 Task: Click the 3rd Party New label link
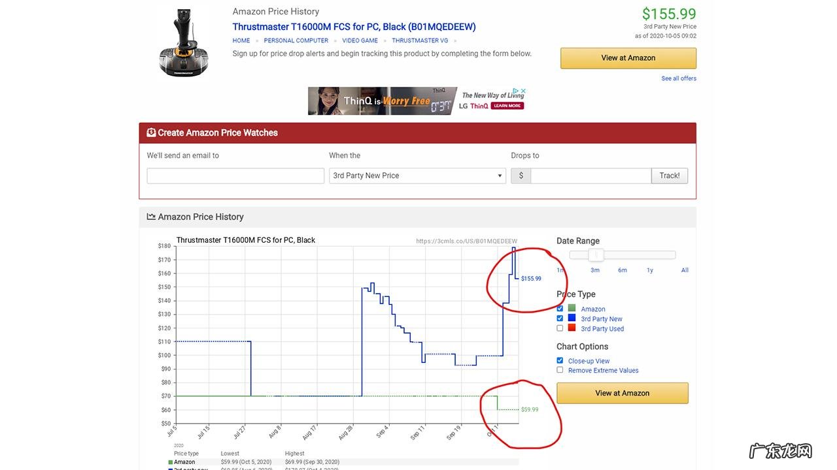pos(602,319)
